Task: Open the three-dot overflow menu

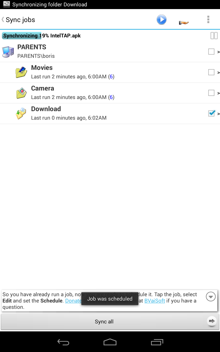Action: pyautogui.click(x=208, y=20)
